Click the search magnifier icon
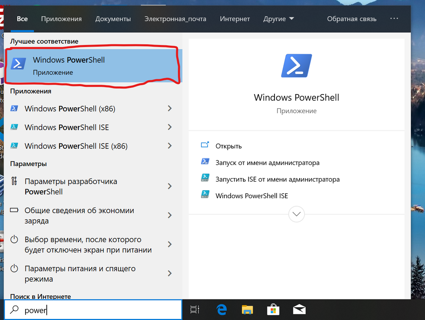Screen dimensions: 425x320 coord(14,310)
